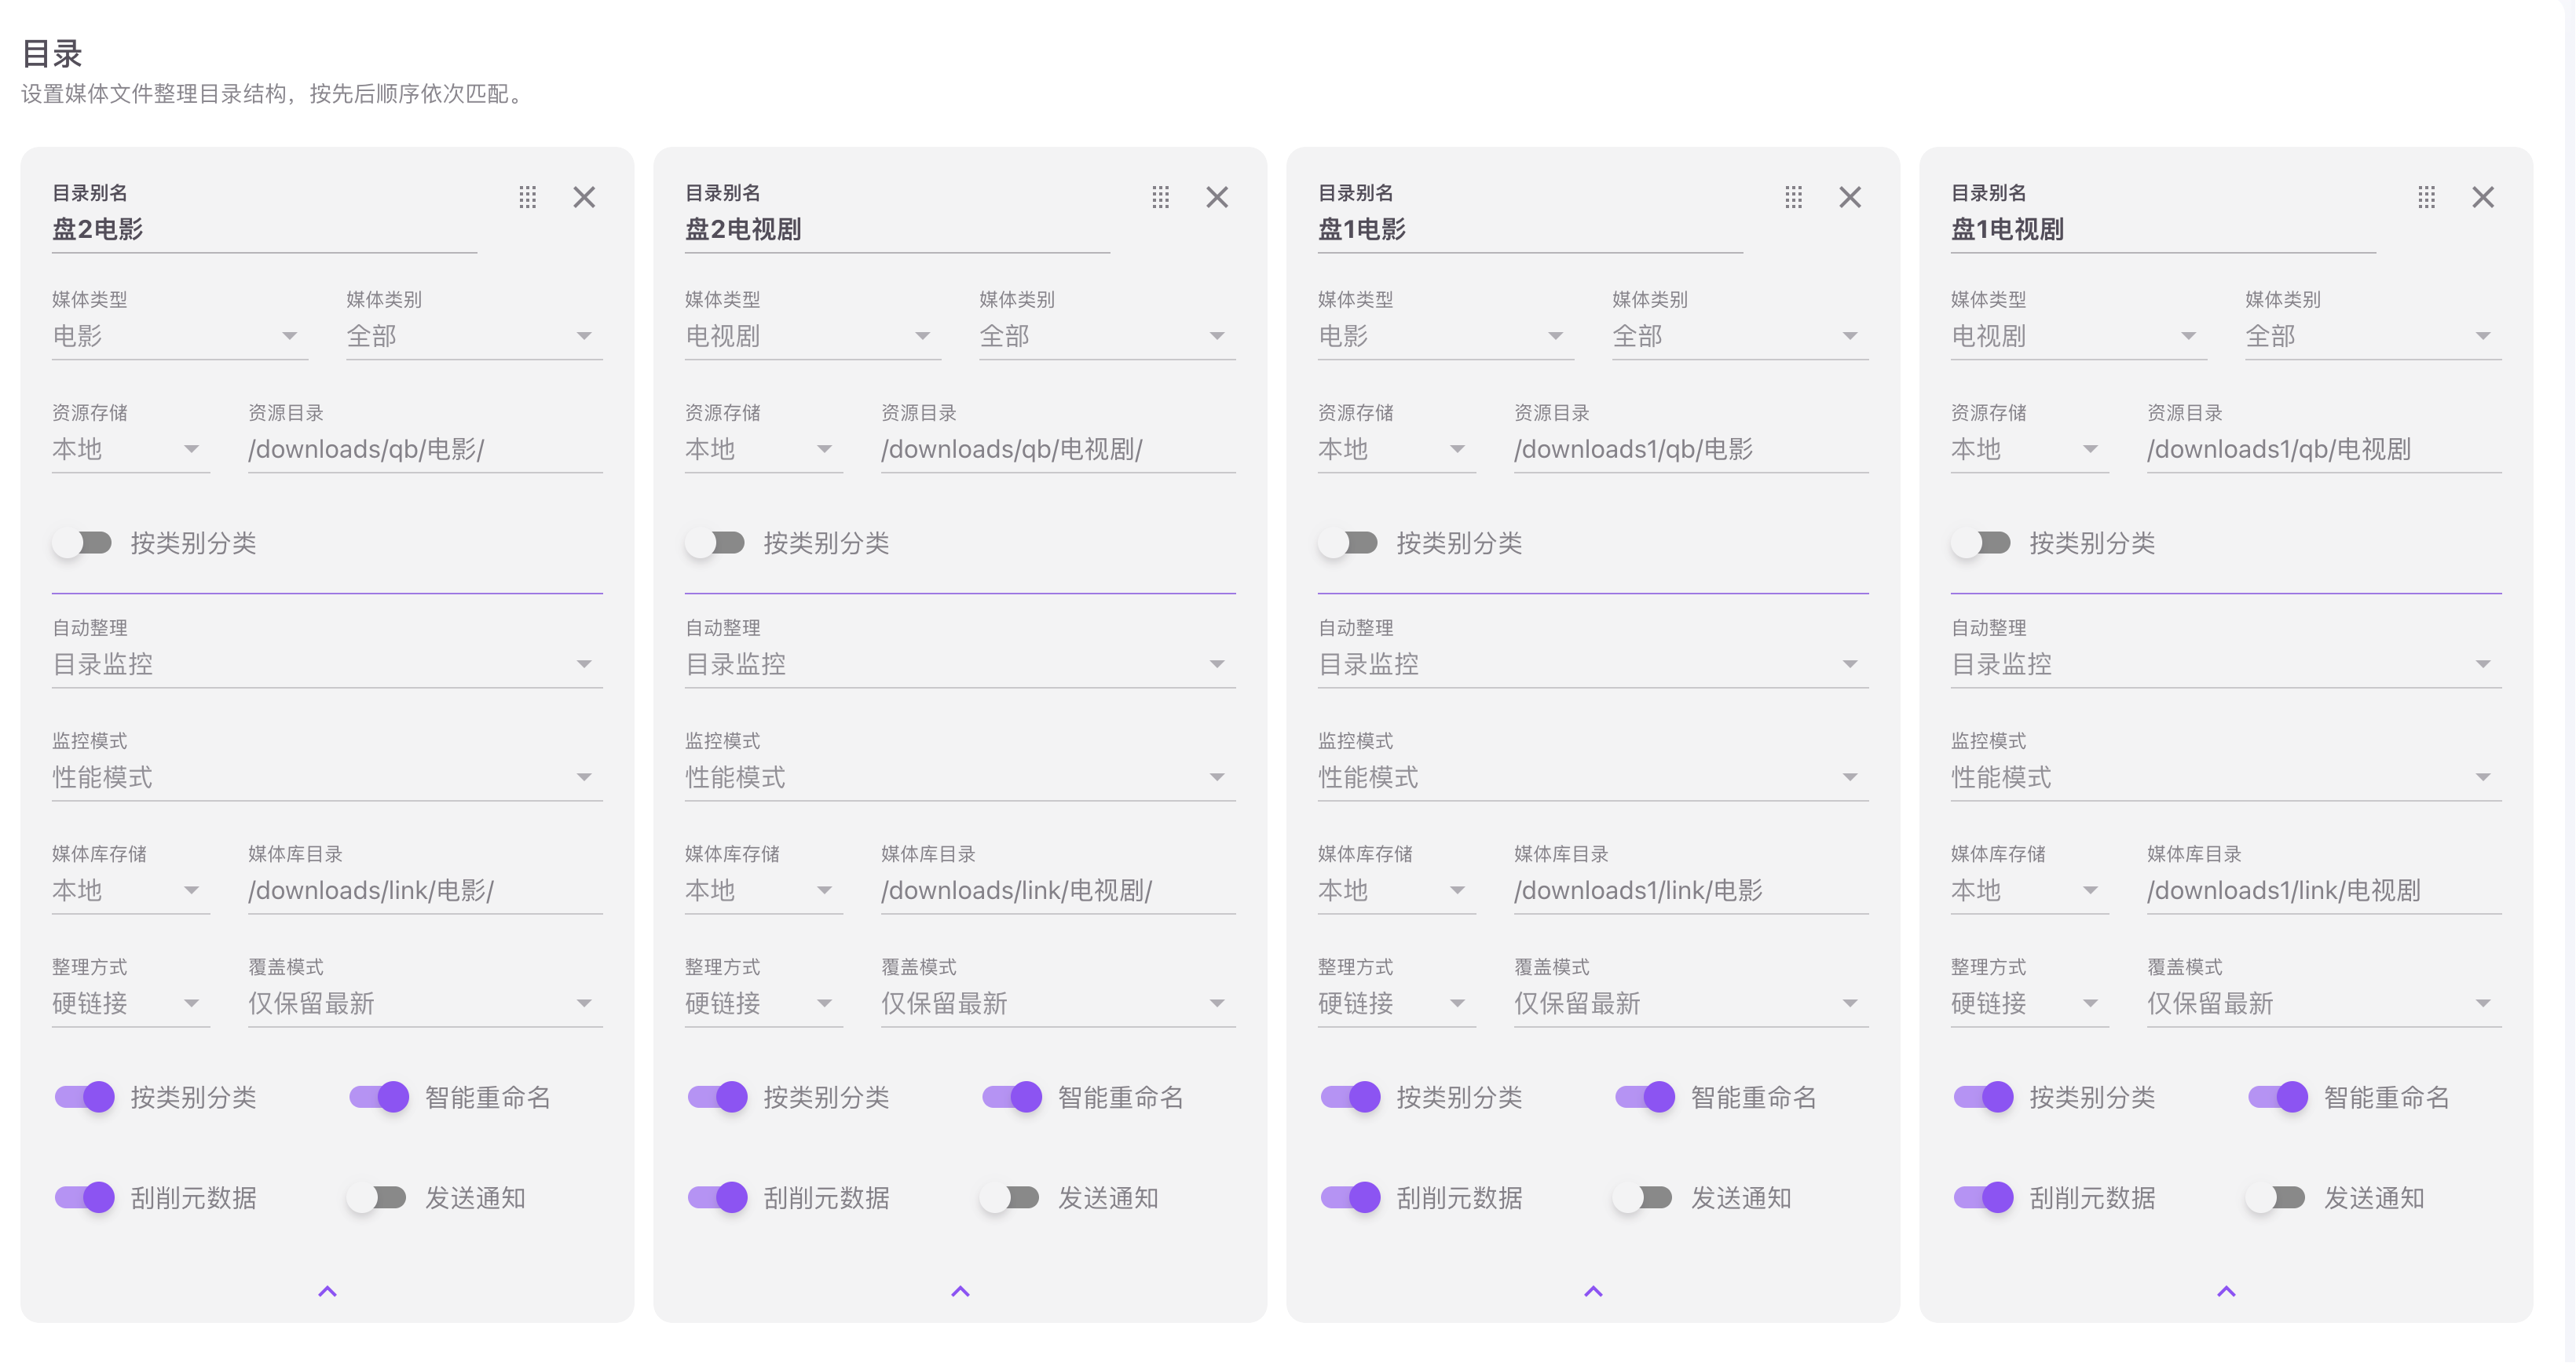Image resolution: width=2576 pixels, height=1363 pixels.
Task: Enable 发送通知 in 盘1电影 card
Action: 1643,1197
